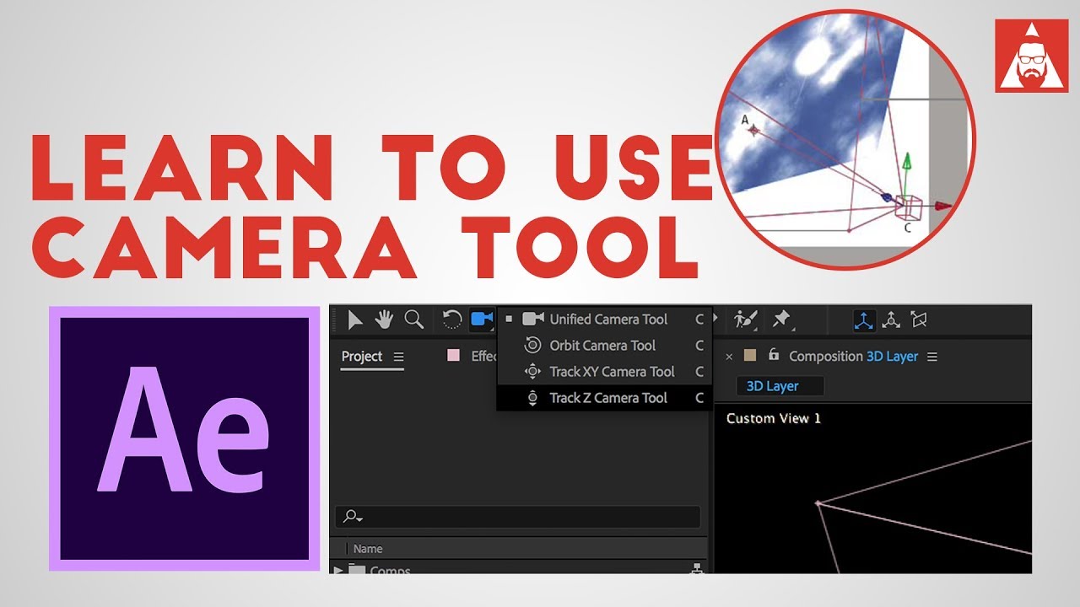The image size is (1080, 607).
Task: Select the Hand tool
Action: [x=385, y=320]
